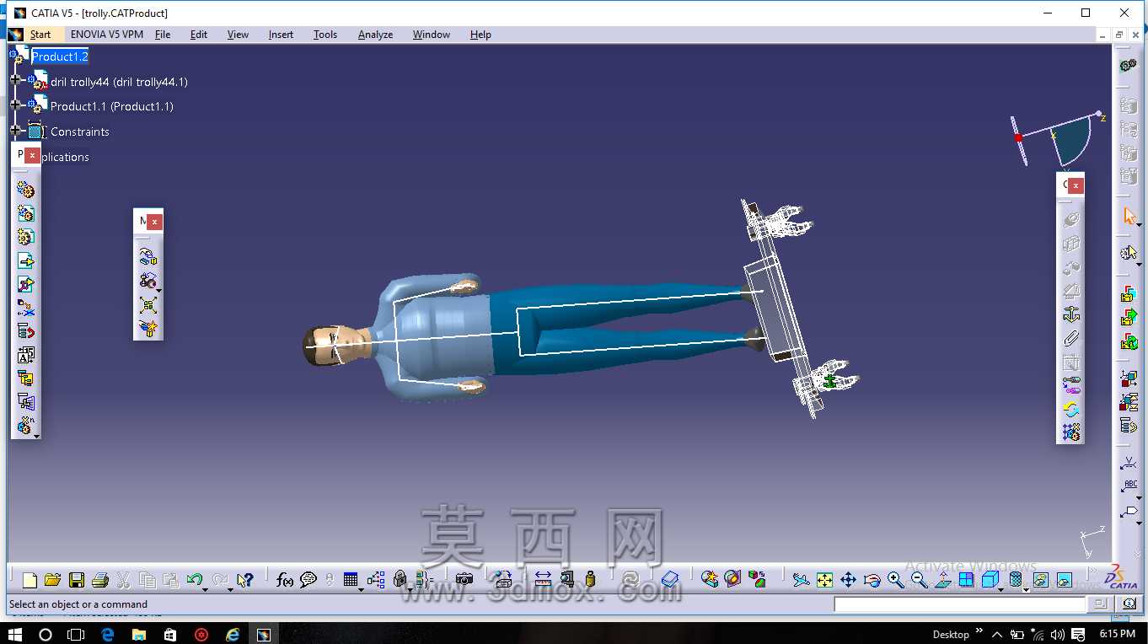1148x644 pixels.
Task: Open the ENOVIA V5 VPM menu
Action: 107,35
